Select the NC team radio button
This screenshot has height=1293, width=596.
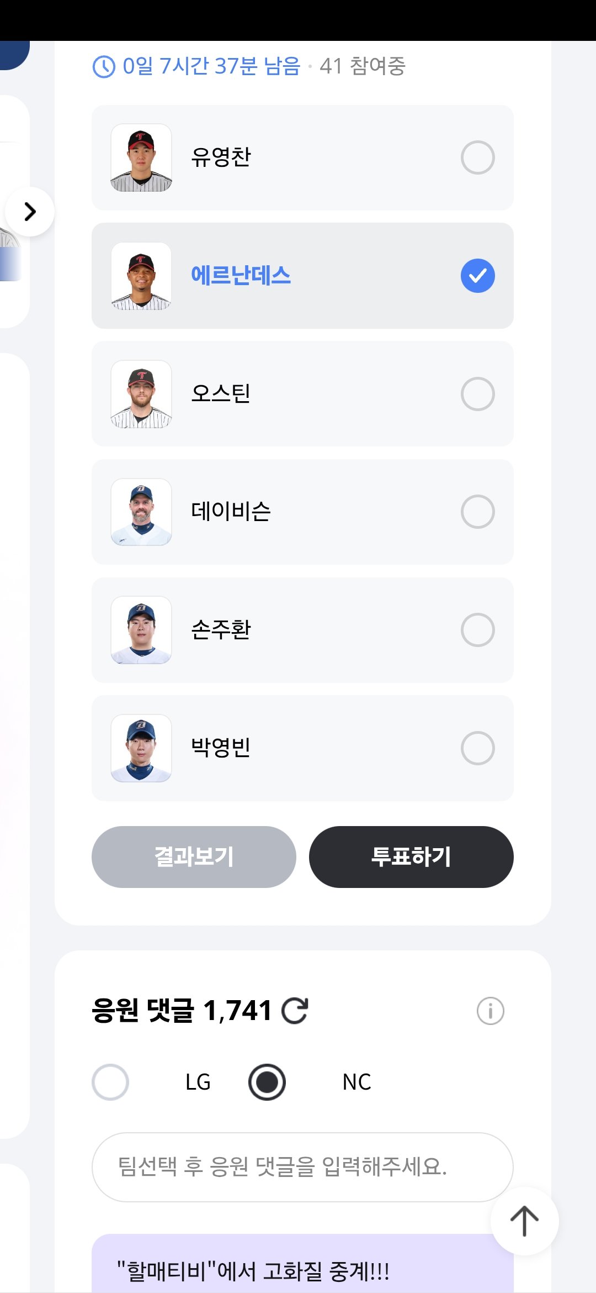click(267, 1082)
